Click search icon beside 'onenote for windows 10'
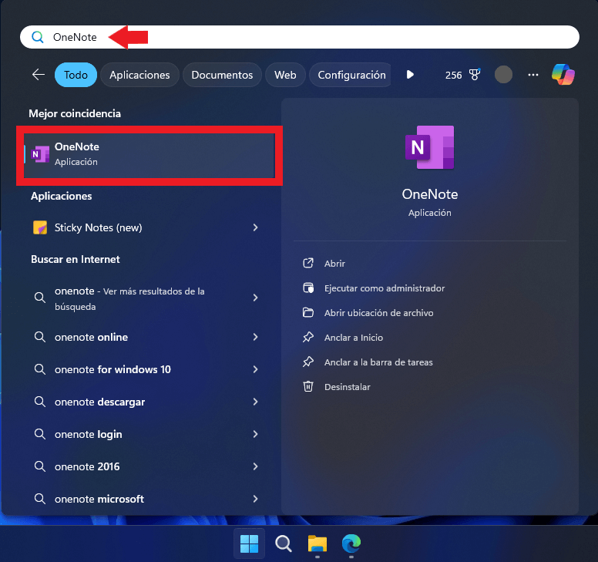Viewport: 598px width, 562px height. click(x=40, y=369)
